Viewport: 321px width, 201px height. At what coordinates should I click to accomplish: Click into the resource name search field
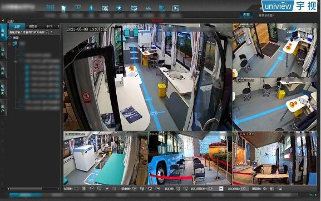click(x=27, y=32)
